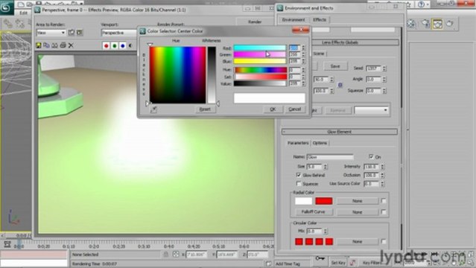Click Intensity spinner arrows
The height and width of the screenshot is (268, 476).
pyautogui.click(x=382, y=167)
